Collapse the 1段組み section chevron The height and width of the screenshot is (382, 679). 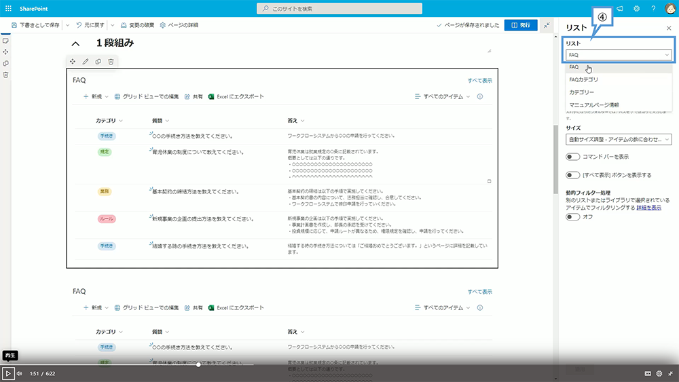point(75,43)
